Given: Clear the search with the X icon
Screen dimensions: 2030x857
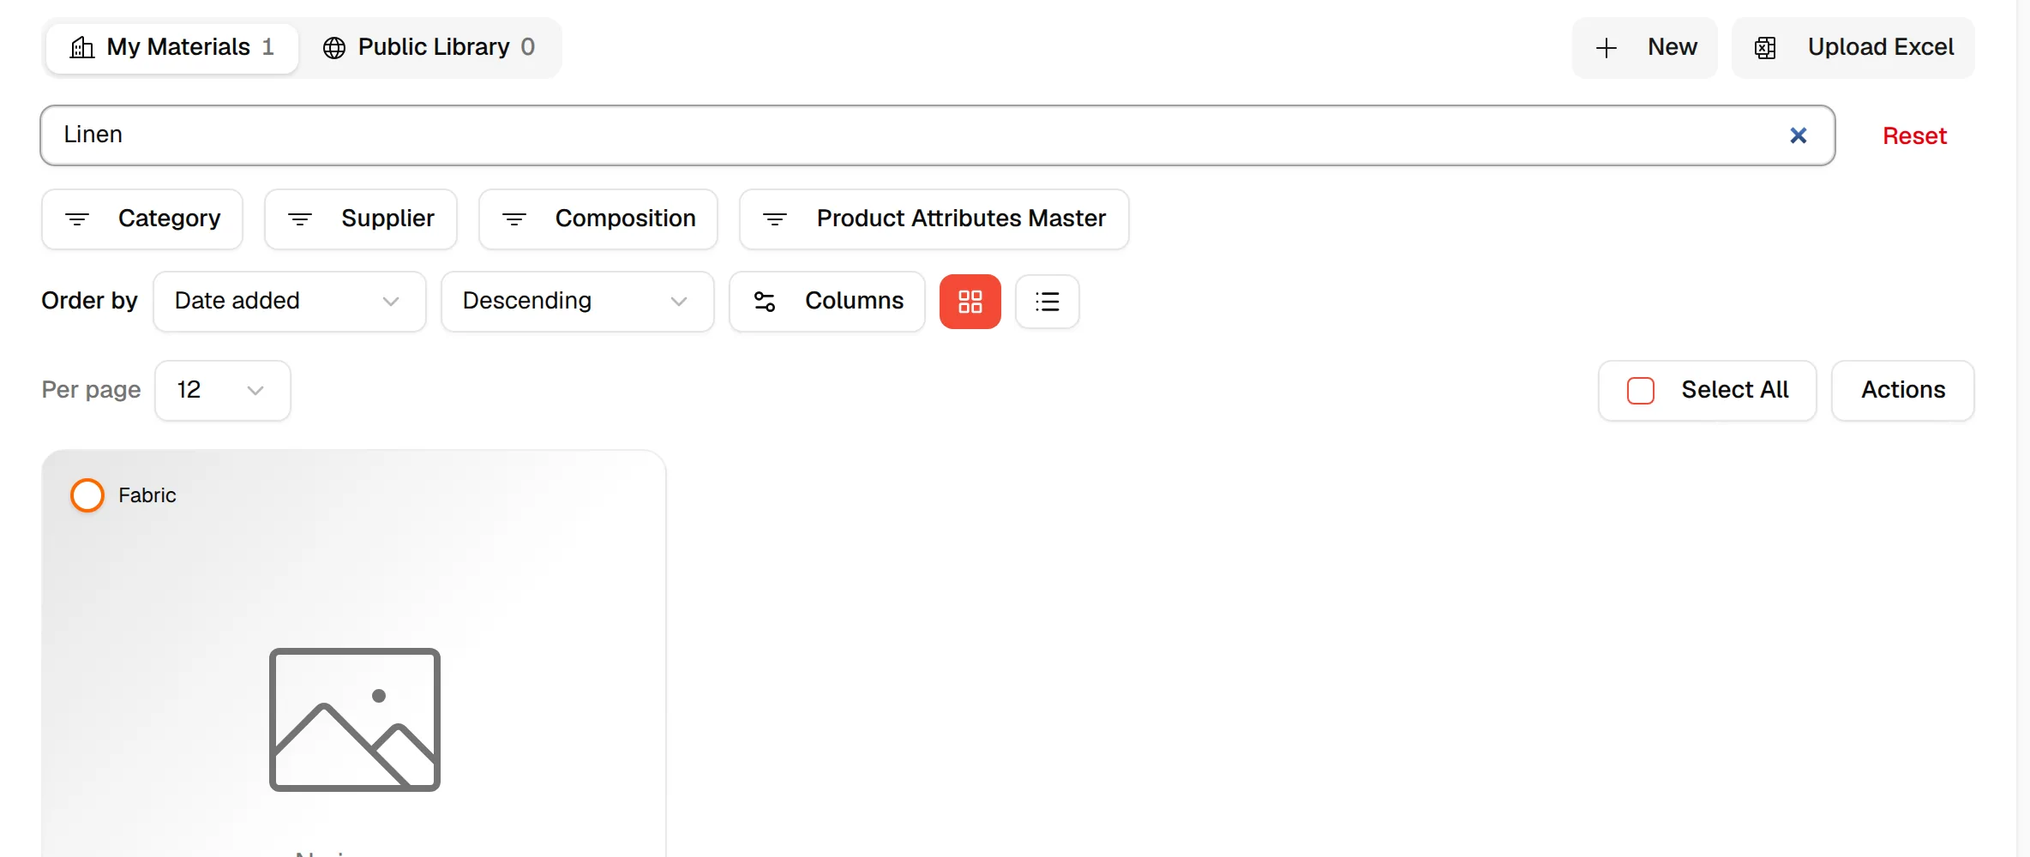Looking at the screenshot, I should [x=1799, y=135].
